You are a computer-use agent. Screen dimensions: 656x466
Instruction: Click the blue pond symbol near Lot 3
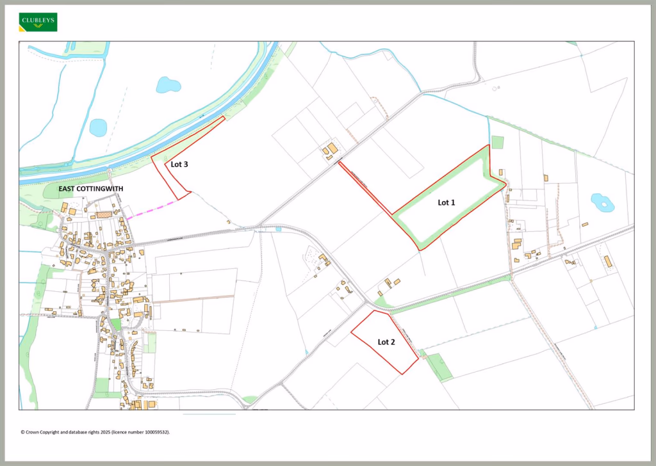tap(168, 84)
